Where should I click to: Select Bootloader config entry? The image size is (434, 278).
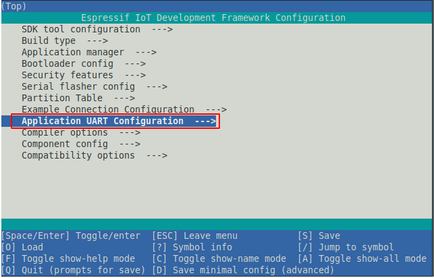67,63
